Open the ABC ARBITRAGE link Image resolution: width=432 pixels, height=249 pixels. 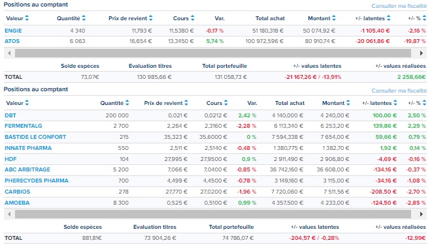pos(27,169)
